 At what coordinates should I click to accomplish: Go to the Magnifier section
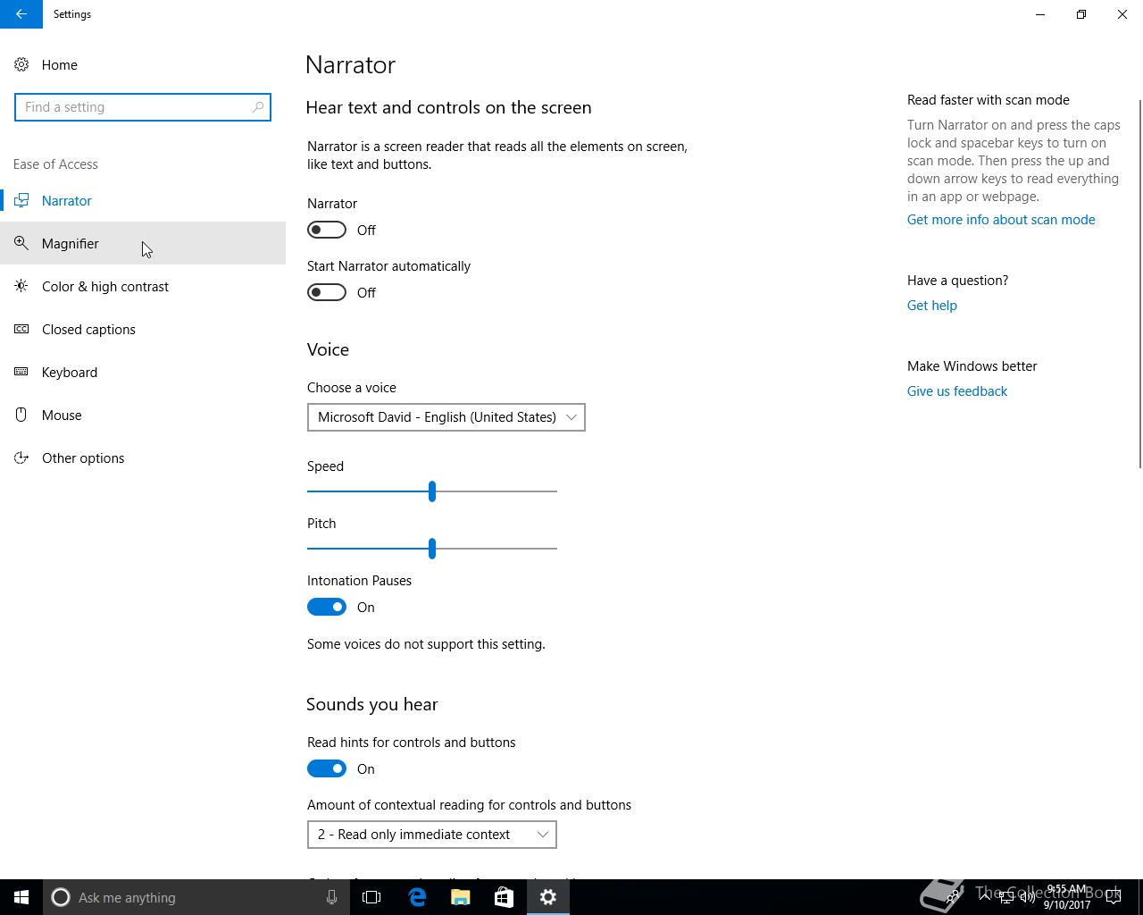click(x=143, y=243)
